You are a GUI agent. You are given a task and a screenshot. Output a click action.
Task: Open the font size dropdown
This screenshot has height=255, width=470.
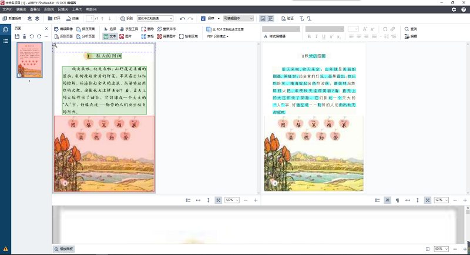353,29
